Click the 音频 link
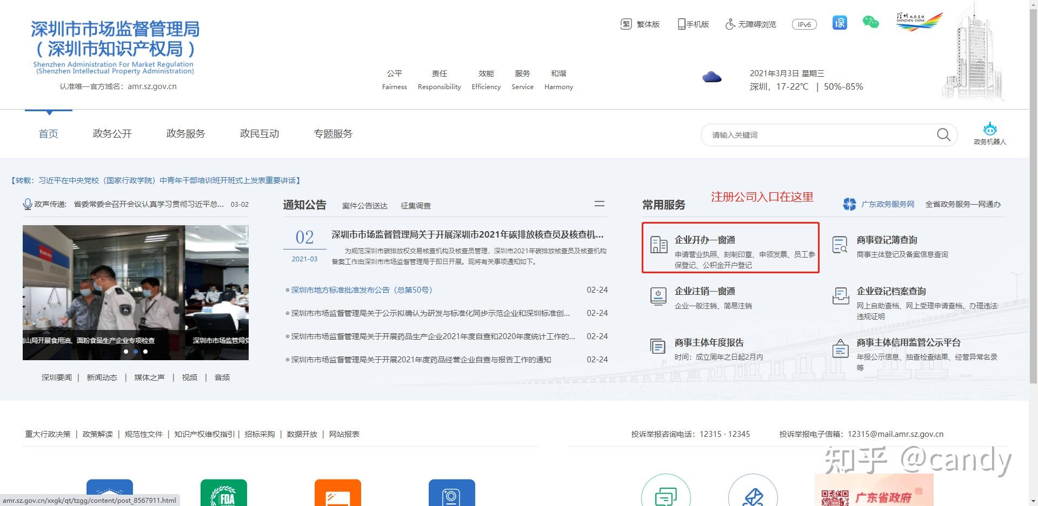 click(x=222, y=377)
